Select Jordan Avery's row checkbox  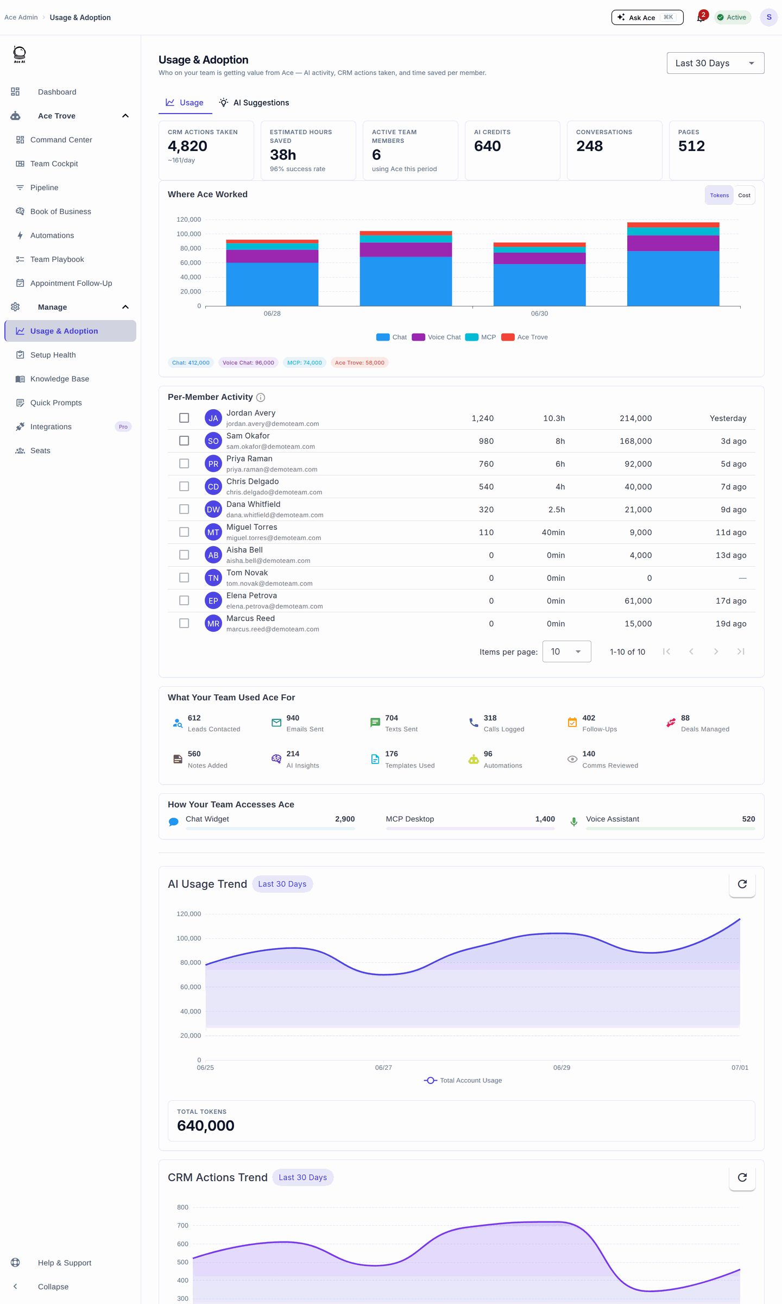(x=184, y=418)
